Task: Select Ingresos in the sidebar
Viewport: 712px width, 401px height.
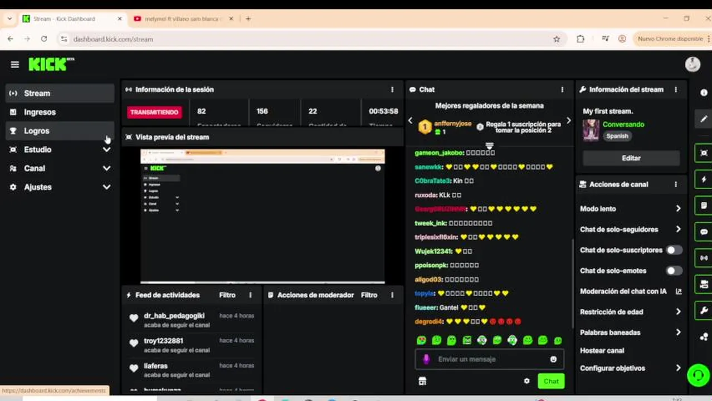Action: coord(60,112)
